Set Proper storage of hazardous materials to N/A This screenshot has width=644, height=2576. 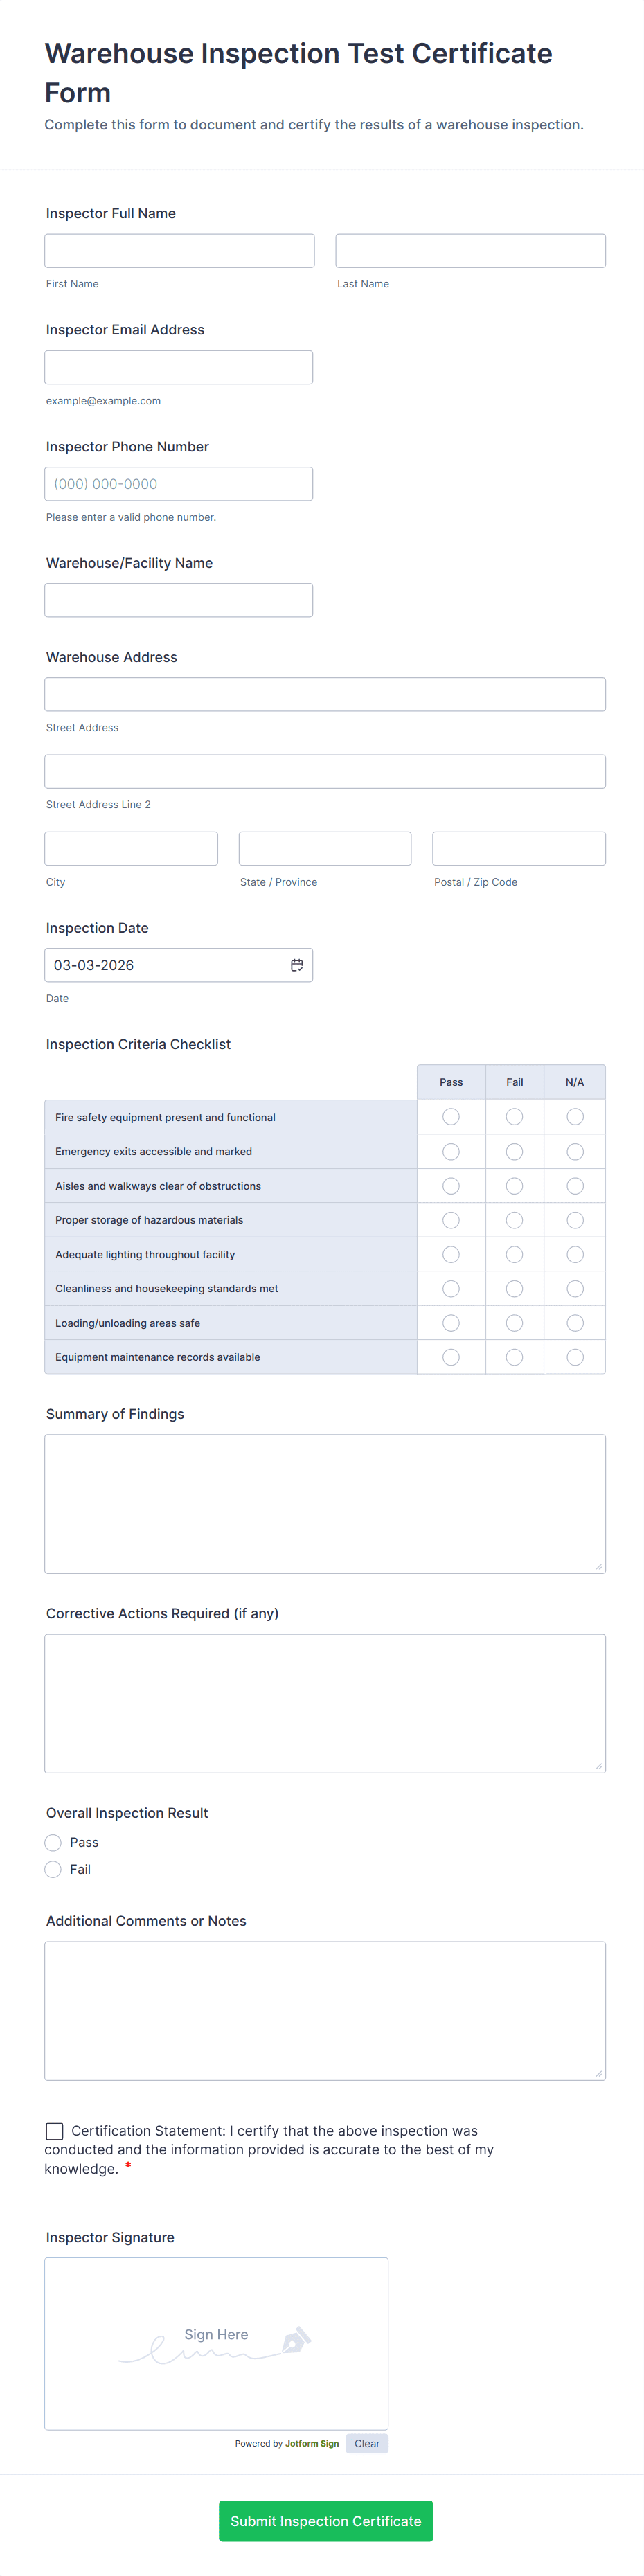tap(575, 1220)
